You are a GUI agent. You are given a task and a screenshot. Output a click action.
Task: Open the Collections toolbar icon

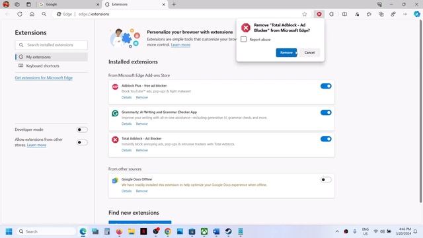point(381,14)
